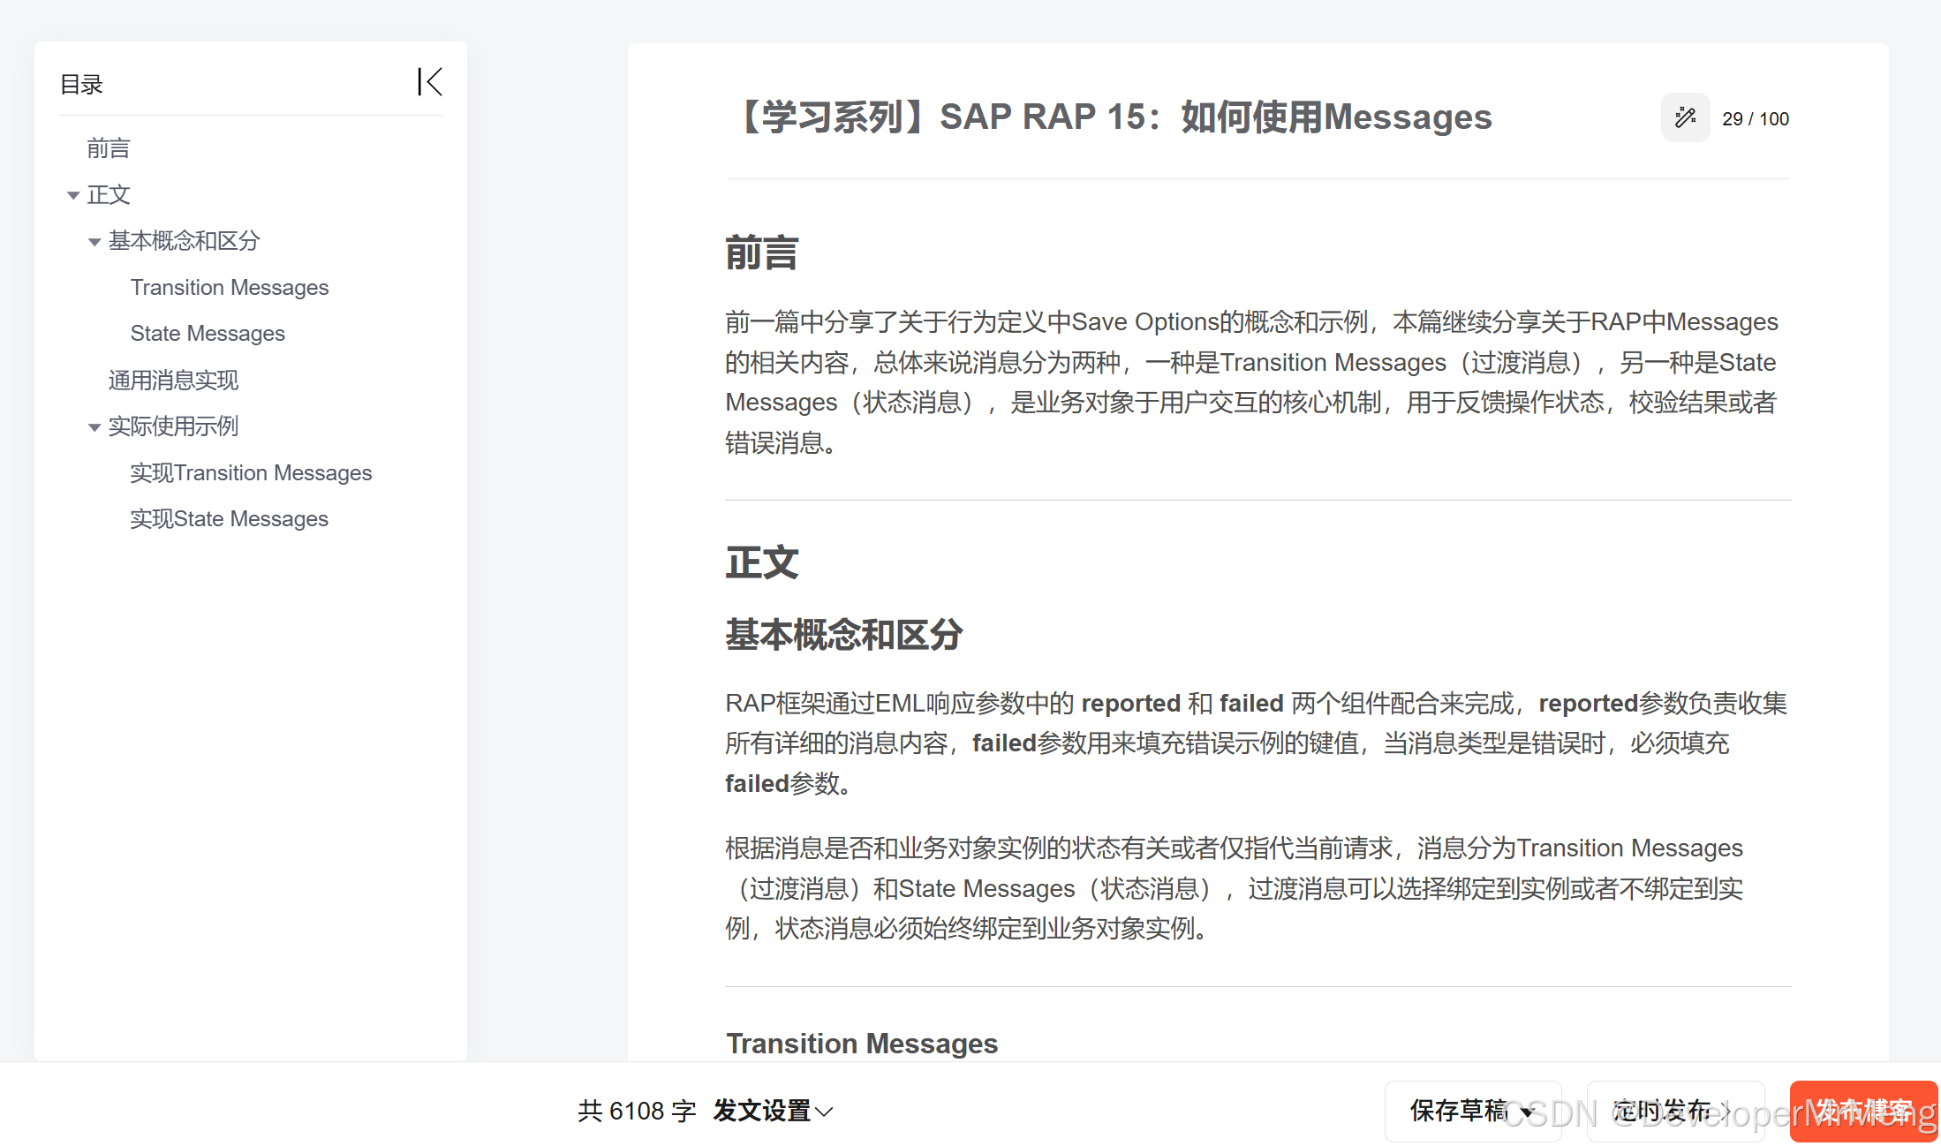
Task: Click the orange 发布博客 button
Action: click(x=1863, y=1111)
